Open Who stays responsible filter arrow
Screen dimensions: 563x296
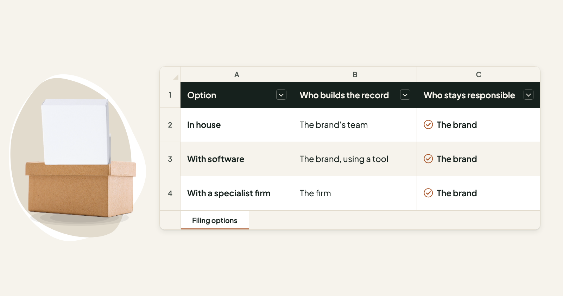click(529, 95)
